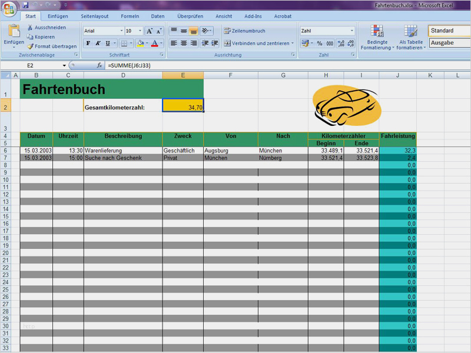Select cell containing Warenlieferung
Image resolution: width=471 pixels, height=353 pixels.
pyautogui.click(x=123, y=151)
